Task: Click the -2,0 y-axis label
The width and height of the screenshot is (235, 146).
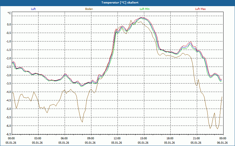Action: (x=9, y=58)
